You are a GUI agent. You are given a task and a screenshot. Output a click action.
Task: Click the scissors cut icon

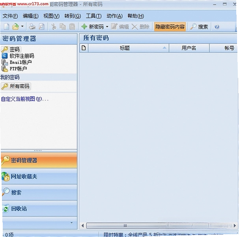(x=54, y=27)
